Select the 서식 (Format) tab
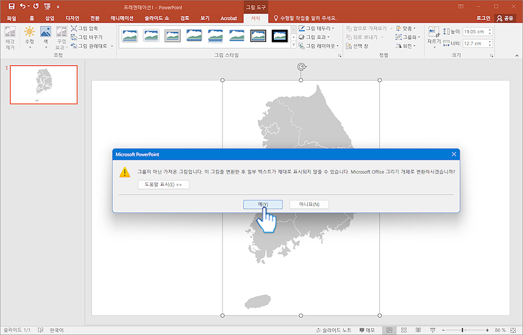523x335 pixels. [x=255, y=19]
